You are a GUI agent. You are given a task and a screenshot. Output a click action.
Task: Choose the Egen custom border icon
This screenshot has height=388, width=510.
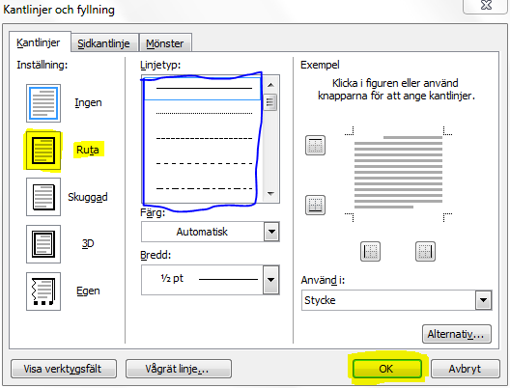click(43, 291)
